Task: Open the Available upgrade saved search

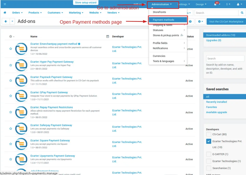Action: (x=216, y=112)
